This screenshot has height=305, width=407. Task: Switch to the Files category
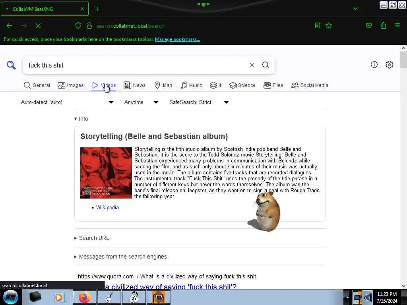pyautogui.click(x=273, y=85)
